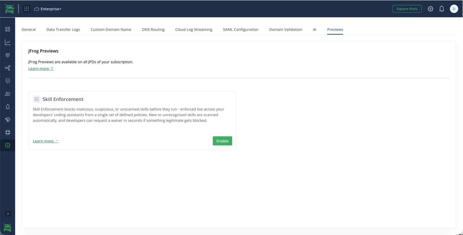
Task: Open the user avatar D menu
Action: pos(454,9)
